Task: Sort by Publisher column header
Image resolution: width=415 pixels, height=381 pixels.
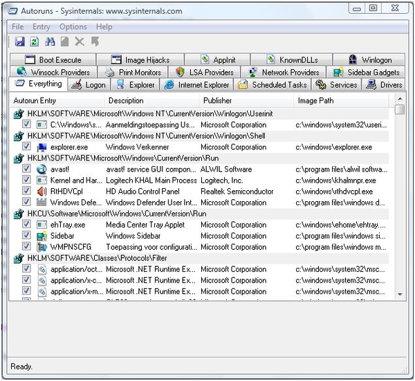Action: (246, 100)
